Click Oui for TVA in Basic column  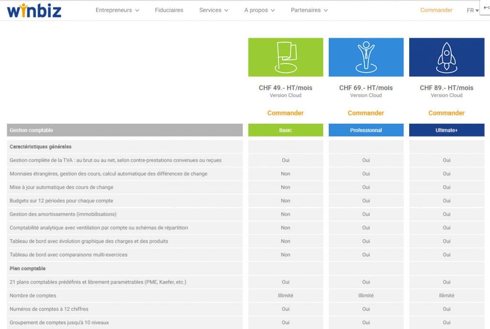point(286,160)
